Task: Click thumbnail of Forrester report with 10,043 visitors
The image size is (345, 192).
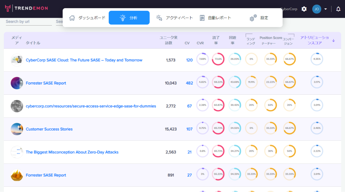Action: (17, 83)
